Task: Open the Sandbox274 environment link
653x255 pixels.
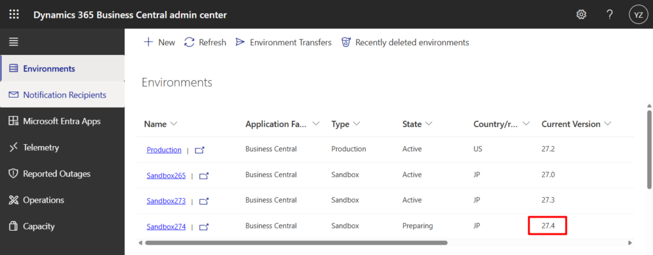Action: pyautogui.click(x=166, y=226)
